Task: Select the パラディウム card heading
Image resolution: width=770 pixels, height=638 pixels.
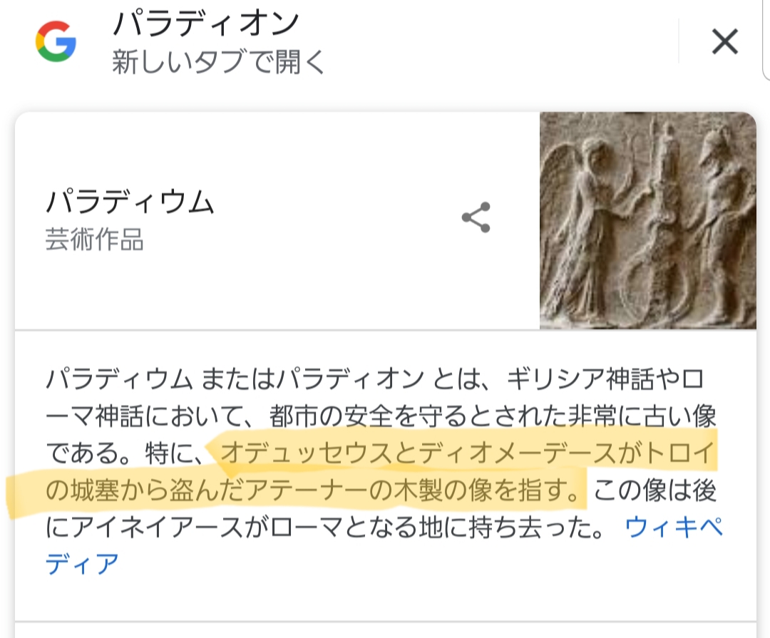Action: tap(130, 203)
